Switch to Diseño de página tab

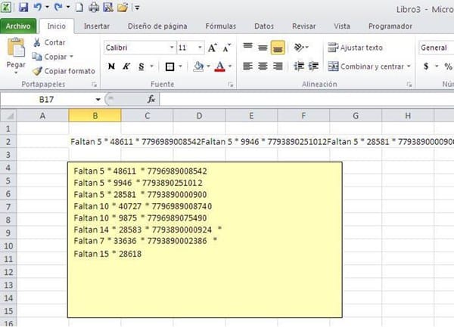coord(157,26)
